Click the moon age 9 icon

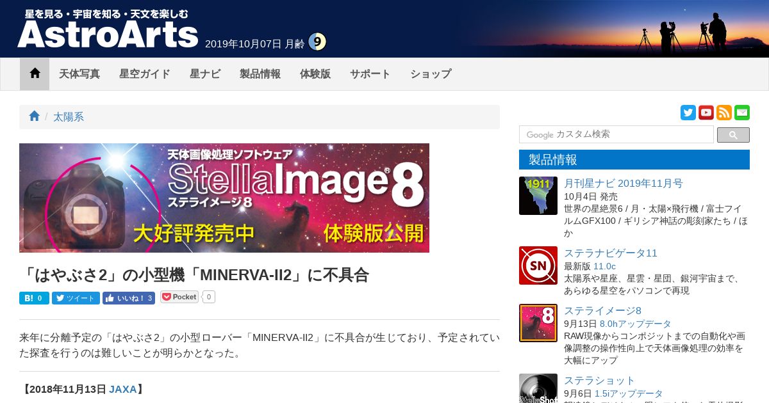(317, 42)
